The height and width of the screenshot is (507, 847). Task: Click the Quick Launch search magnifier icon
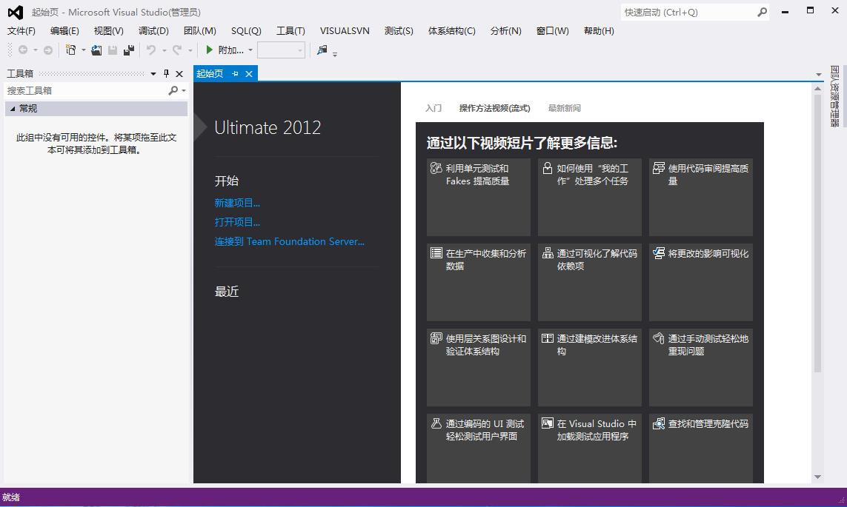[763, 12]
